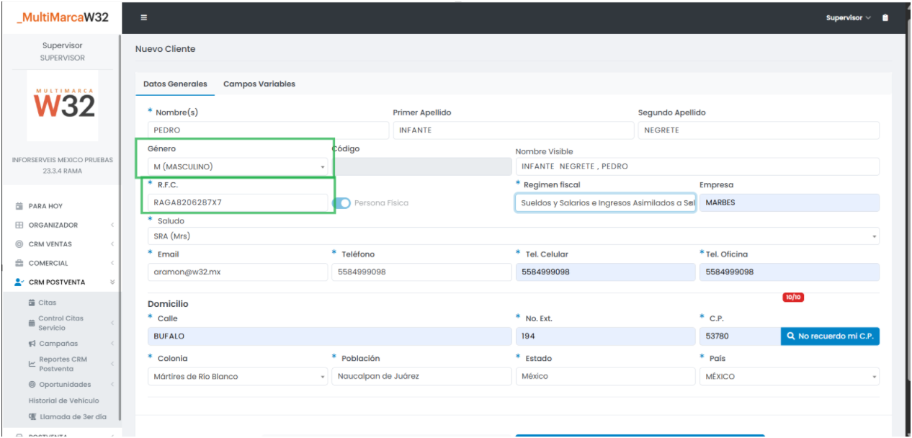Click the No recuerdo mi C.P. button

click(830, 336)
